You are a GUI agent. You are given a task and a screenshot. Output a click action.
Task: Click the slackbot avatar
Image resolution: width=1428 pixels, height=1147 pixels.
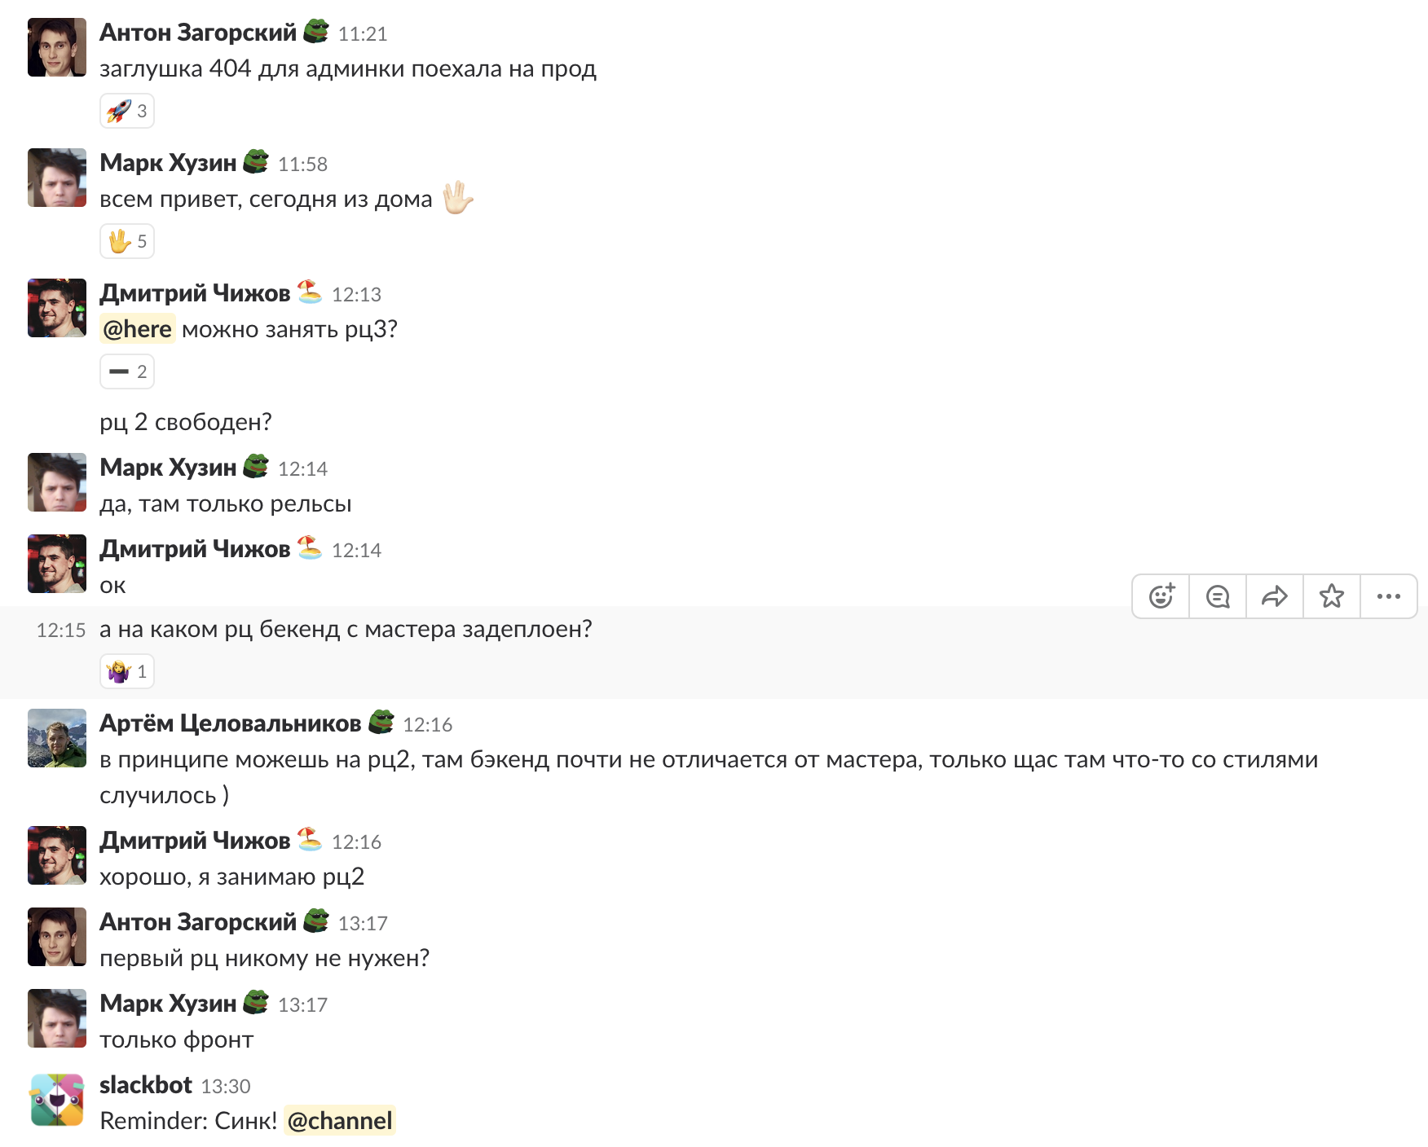tap(57, 1100)
